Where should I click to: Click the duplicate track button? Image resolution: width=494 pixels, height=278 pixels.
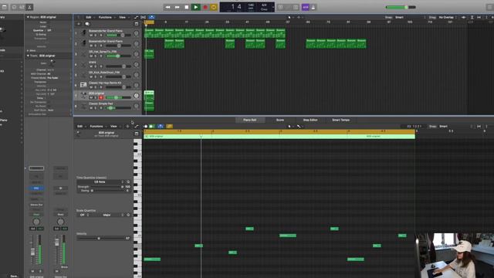click(x=87, y=24)
